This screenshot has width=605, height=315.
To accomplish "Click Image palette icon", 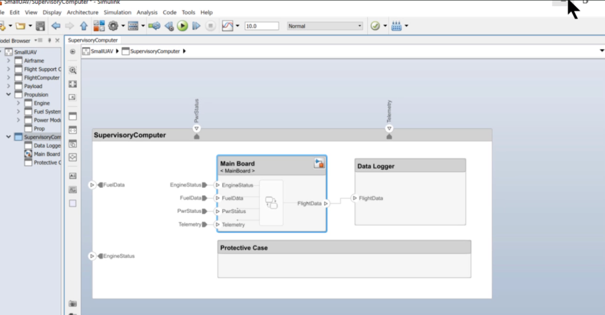I will pos(72,190).
